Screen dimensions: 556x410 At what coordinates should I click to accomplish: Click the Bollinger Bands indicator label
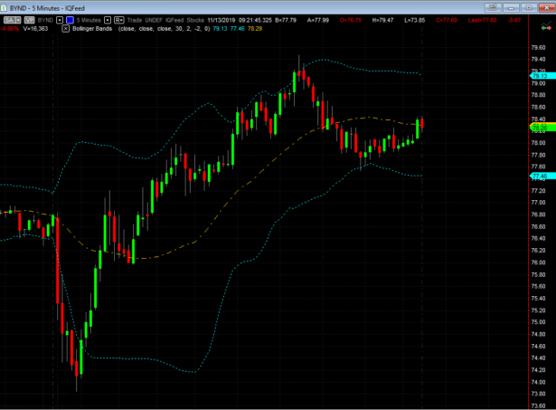click(92, 28)
